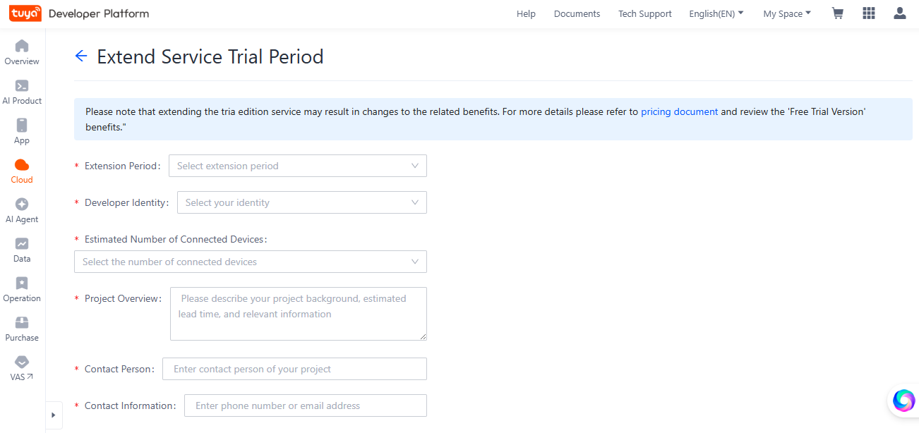Expand the number of connected devices dropdown
Screen dimensions: 919x433
click(251, 262)
